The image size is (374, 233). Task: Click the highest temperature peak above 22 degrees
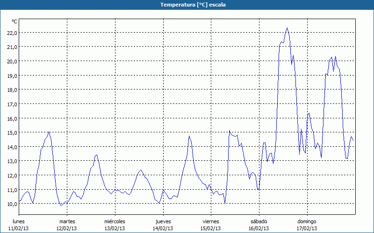(287, 28)
